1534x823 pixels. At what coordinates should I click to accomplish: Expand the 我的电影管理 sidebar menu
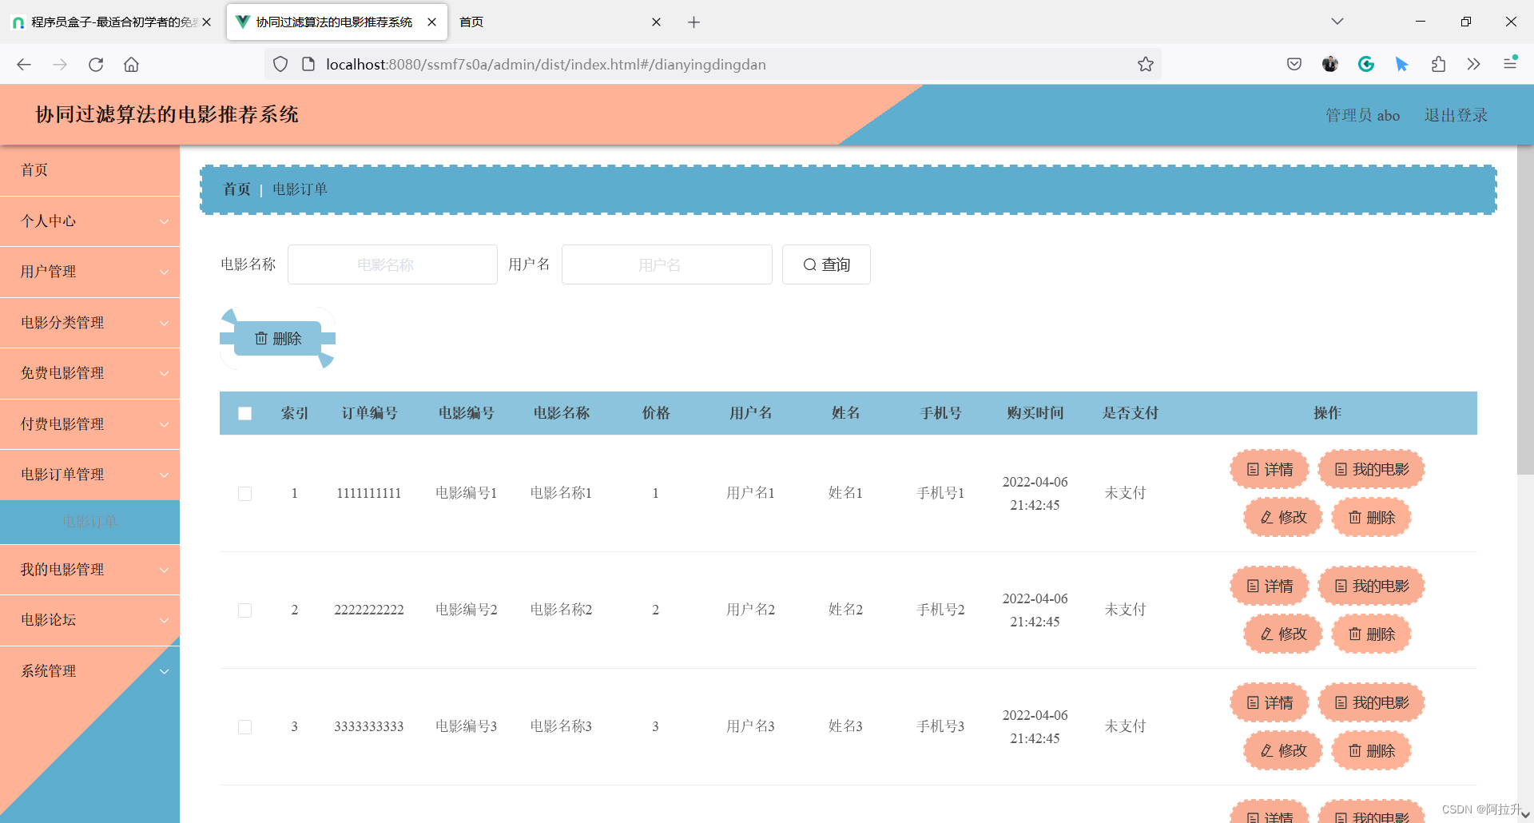tap(89, 570)
